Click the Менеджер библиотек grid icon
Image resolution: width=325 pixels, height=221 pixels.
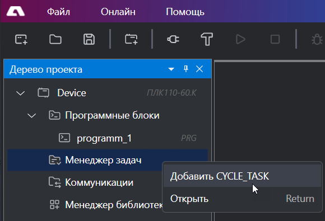[x=55, y=204]
